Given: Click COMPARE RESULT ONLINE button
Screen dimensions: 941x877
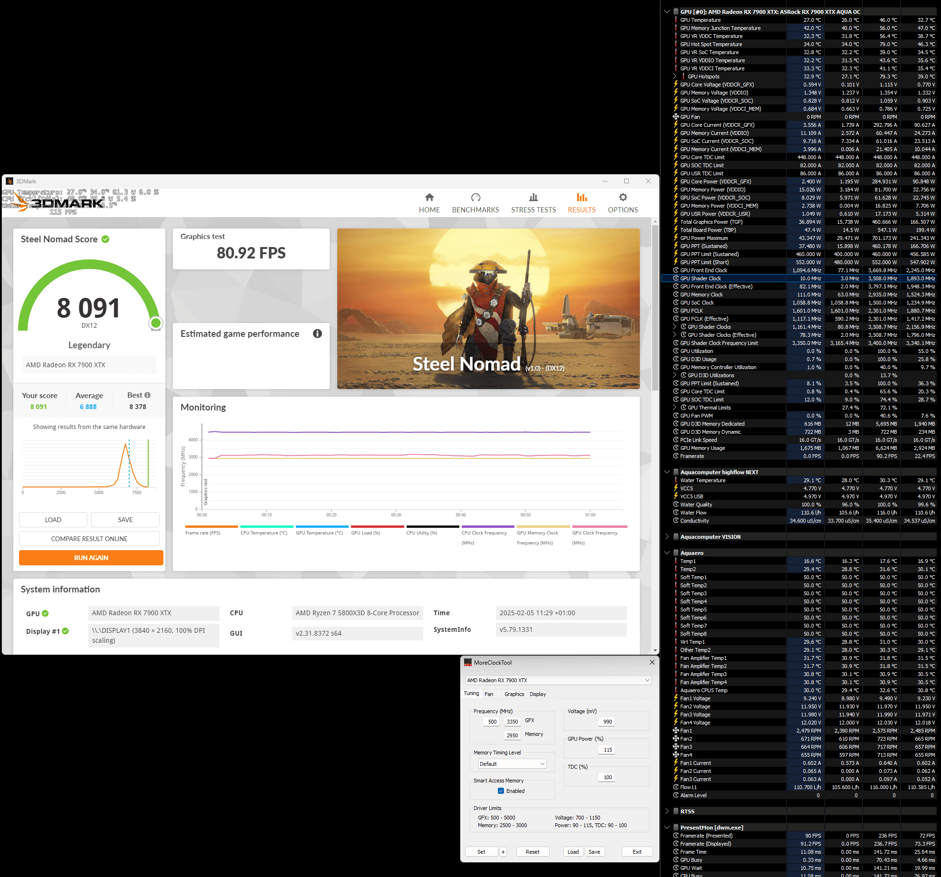Looking at the screenshot, I should (89, 539).
